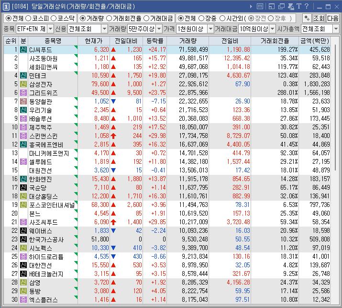This screenshot has width=342, height=308.
Task: Click the 거래회전율 column header
Action: coord(275,41)
